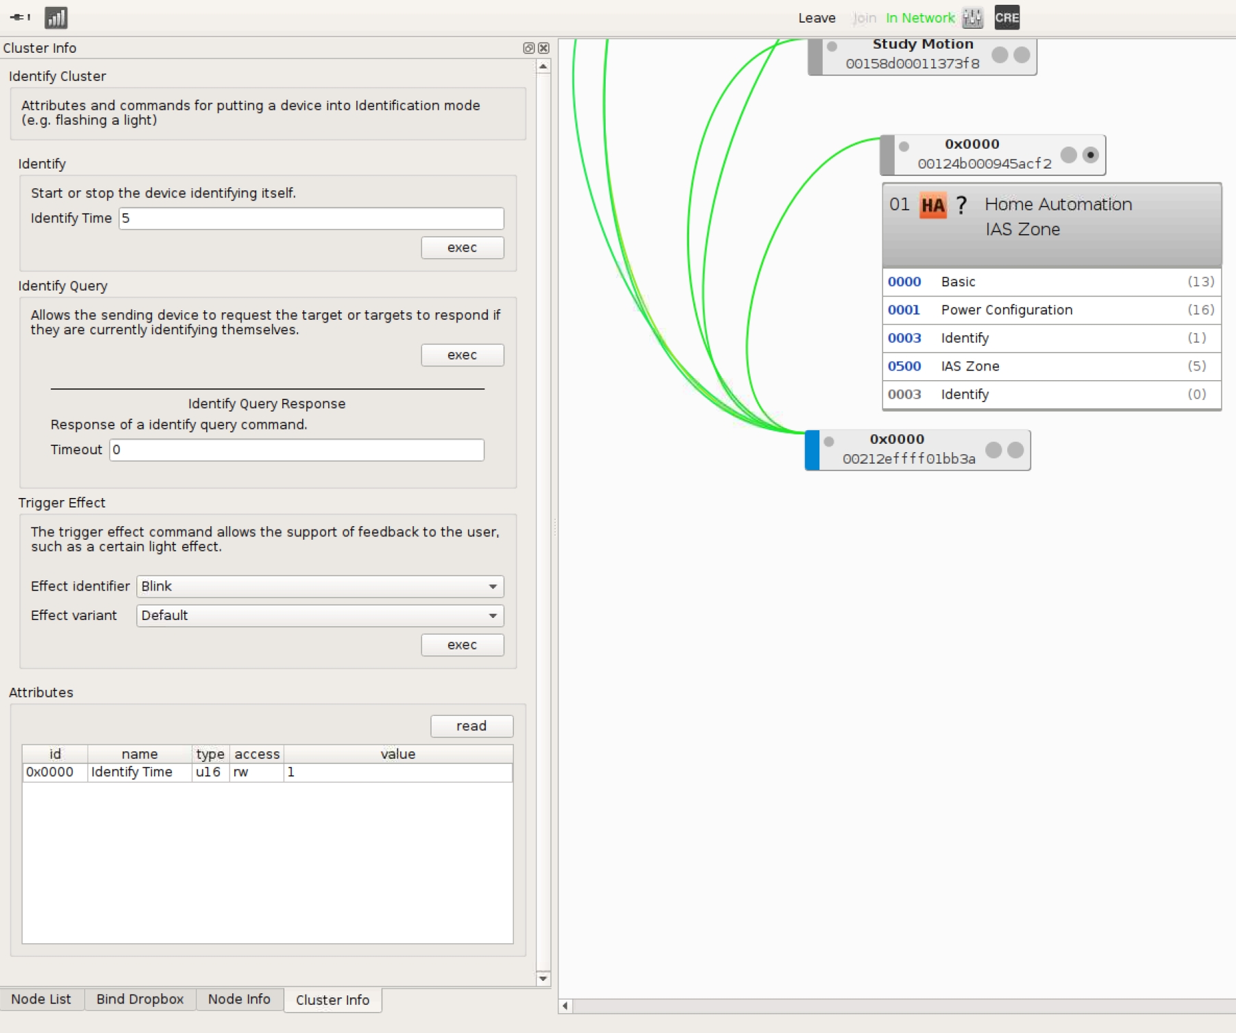Select the blue coordinator bar of node 00212effff01bb3a
Viewport: 1236px width, 1033px height.
click(812, 450)
